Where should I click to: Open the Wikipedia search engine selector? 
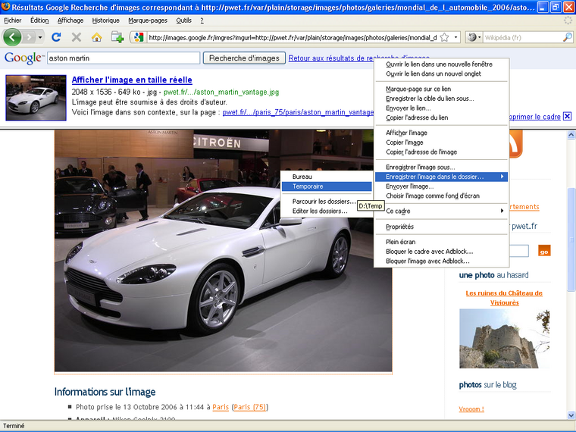(x=474, y=37)
